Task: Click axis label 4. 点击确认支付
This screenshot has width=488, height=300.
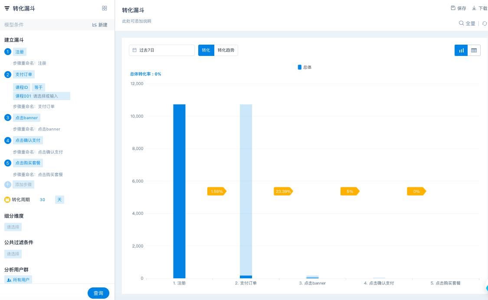Action: [379, 283]
